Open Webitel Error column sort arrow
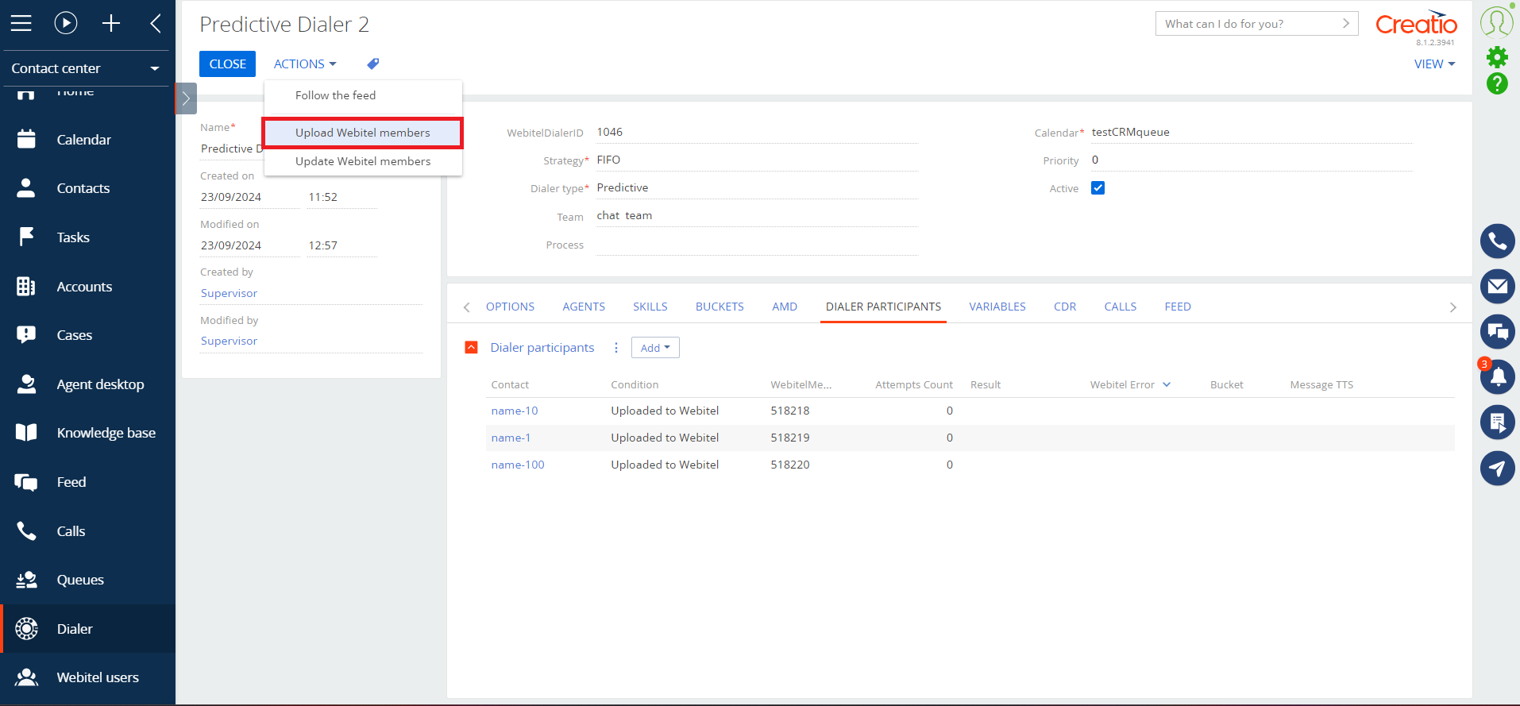 coord(1167,384)
